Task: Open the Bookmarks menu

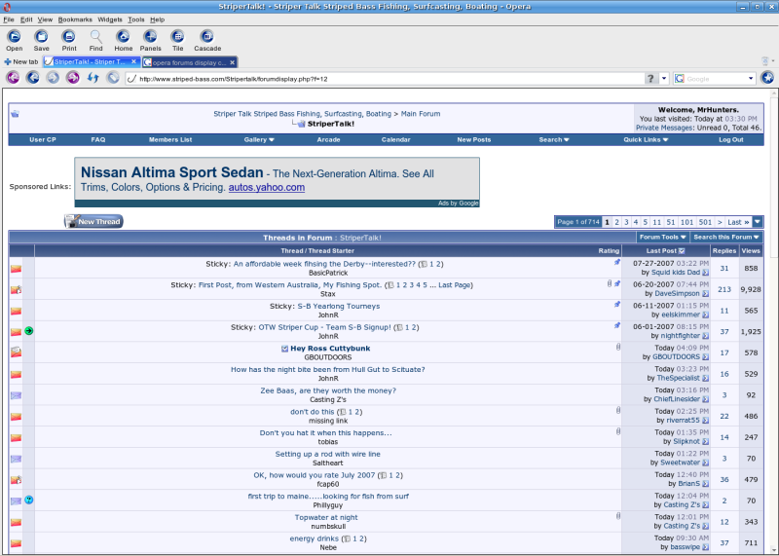Action: 75,19
